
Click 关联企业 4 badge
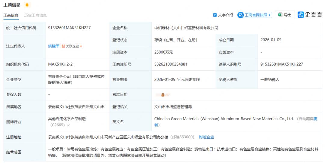pyautogui.click(x=72, y=46)
